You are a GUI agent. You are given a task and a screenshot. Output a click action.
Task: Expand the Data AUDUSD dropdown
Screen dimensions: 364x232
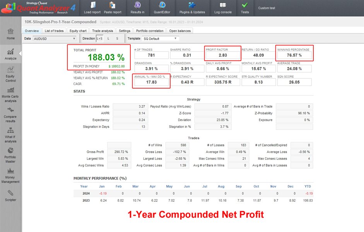point(55,39)
